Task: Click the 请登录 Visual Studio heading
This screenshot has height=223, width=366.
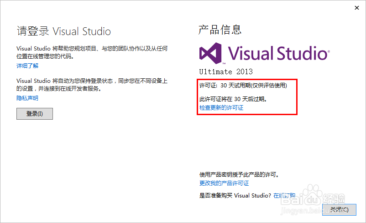Action: click(x=64, y=31)
